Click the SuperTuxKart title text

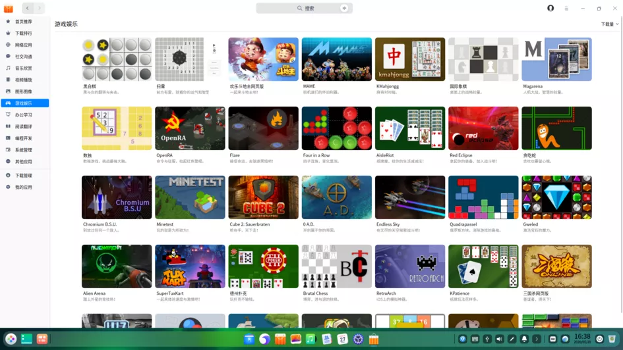point(169,293)
